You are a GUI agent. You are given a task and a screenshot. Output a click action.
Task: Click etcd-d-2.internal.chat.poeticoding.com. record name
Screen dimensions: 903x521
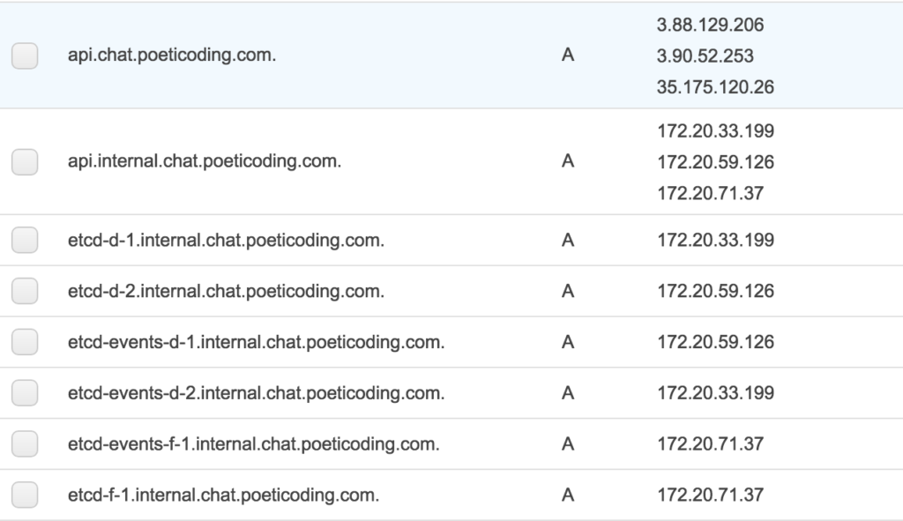tap(226, 291)
